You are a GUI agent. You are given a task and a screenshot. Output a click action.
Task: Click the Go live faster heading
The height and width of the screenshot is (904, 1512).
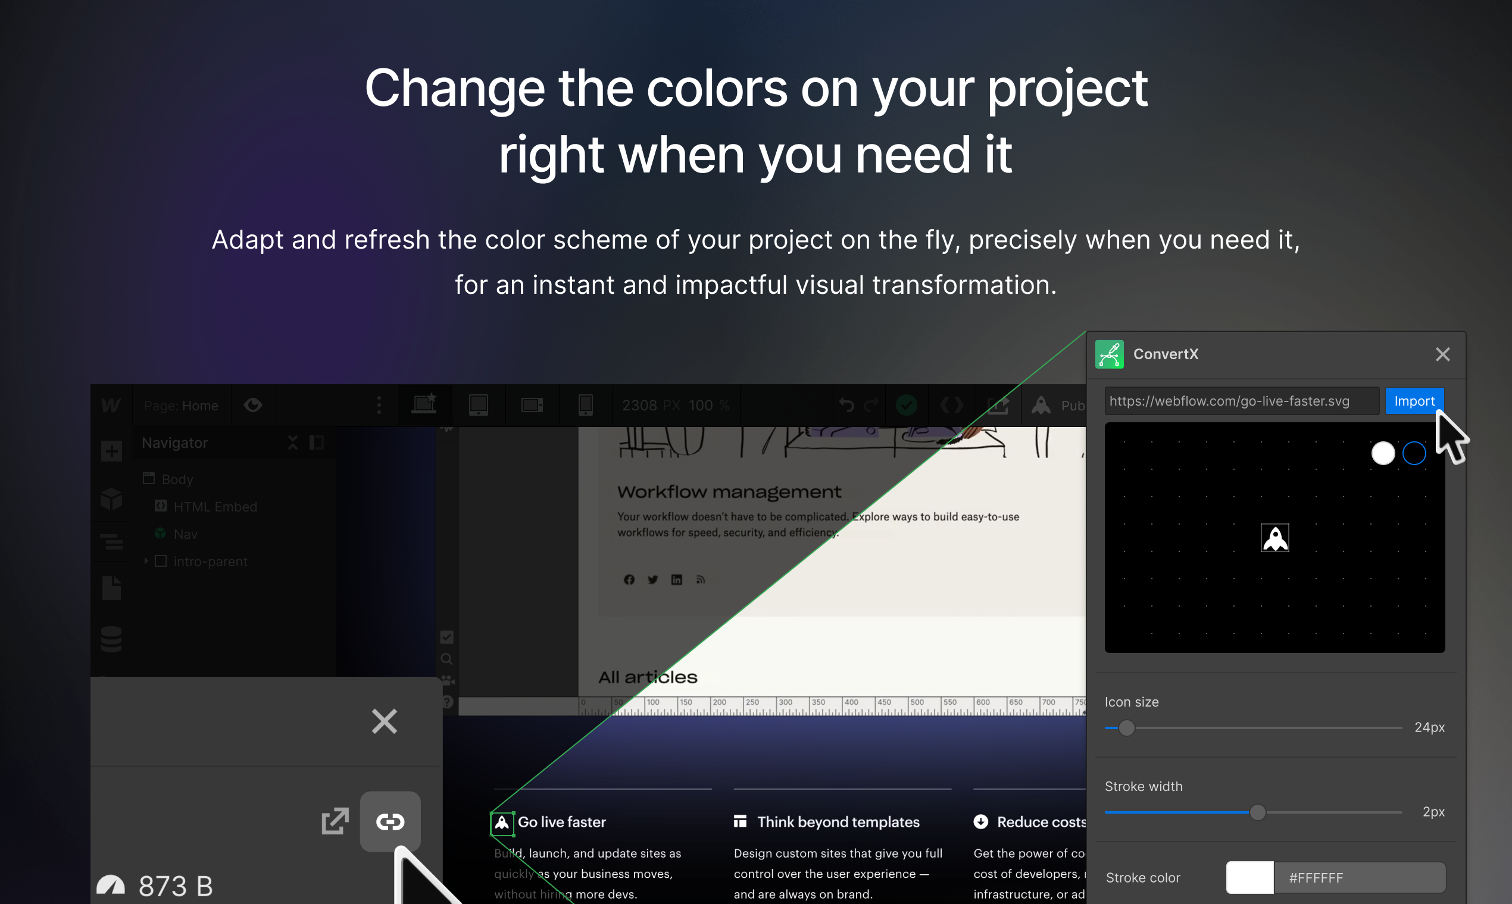pos(562,823)
